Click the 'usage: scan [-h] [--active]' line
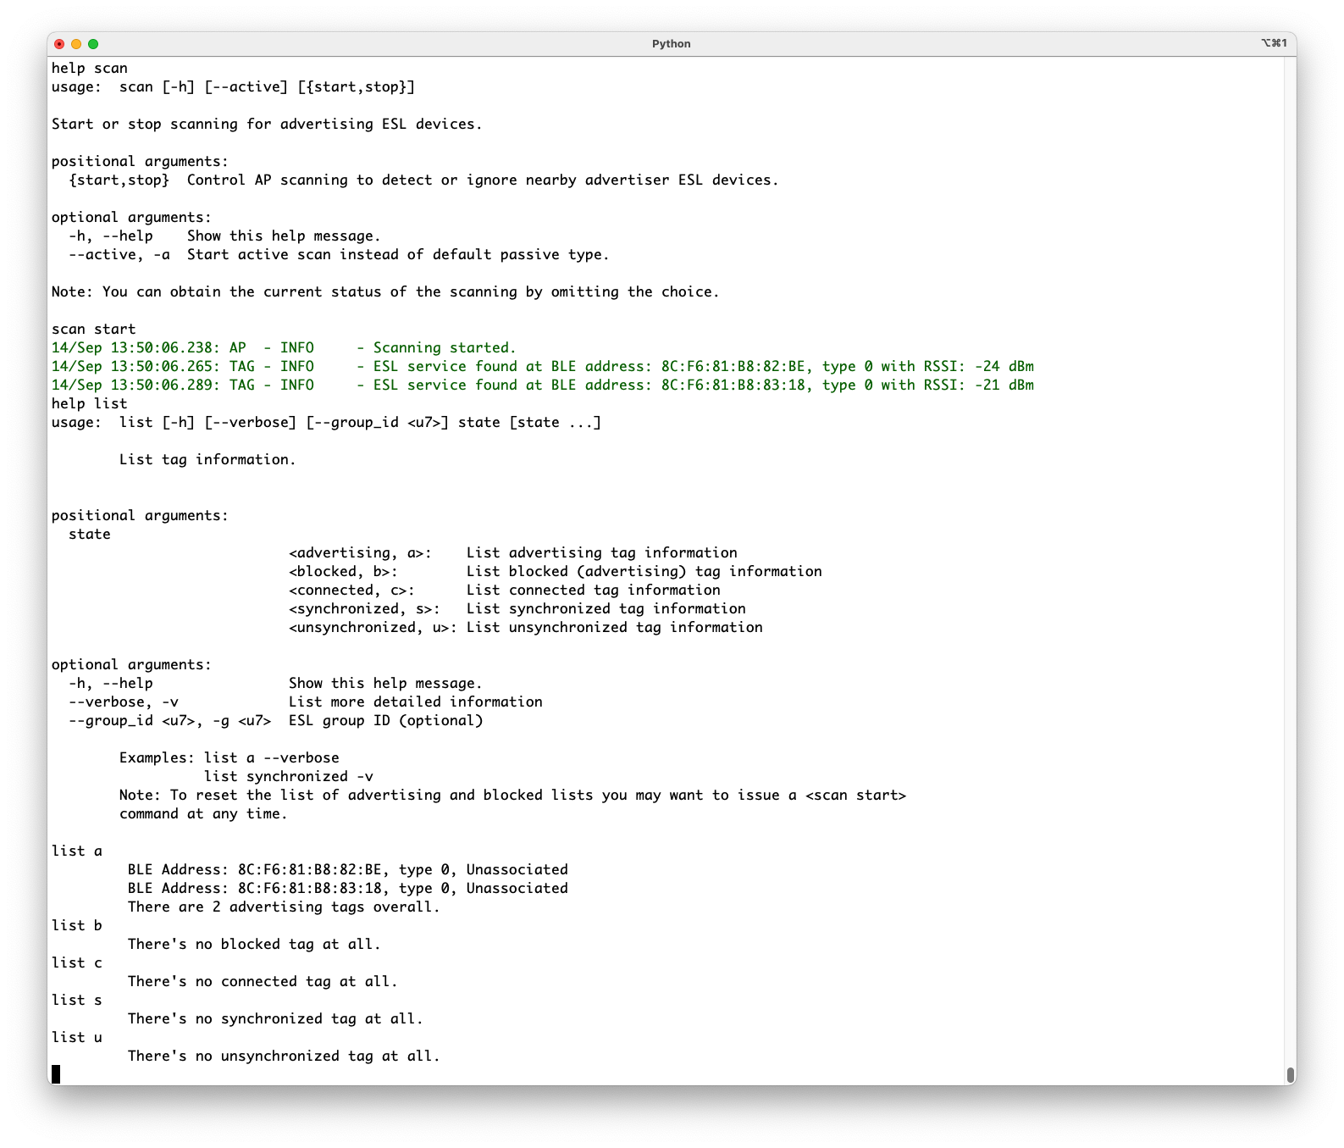The width and height of the screenshot is (1344, 1148). tap(234, 86)
